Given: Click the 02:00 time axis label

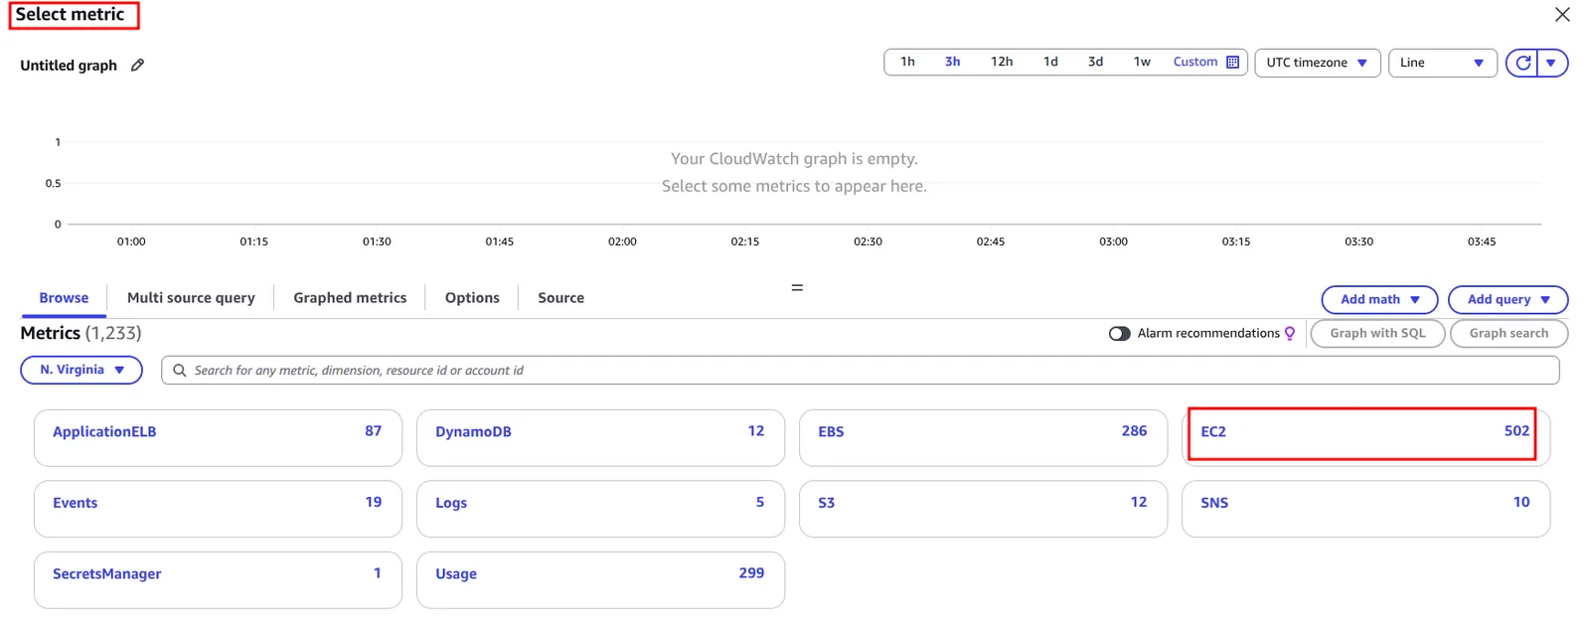Looking at the screenshot, I should click(622, 241).
